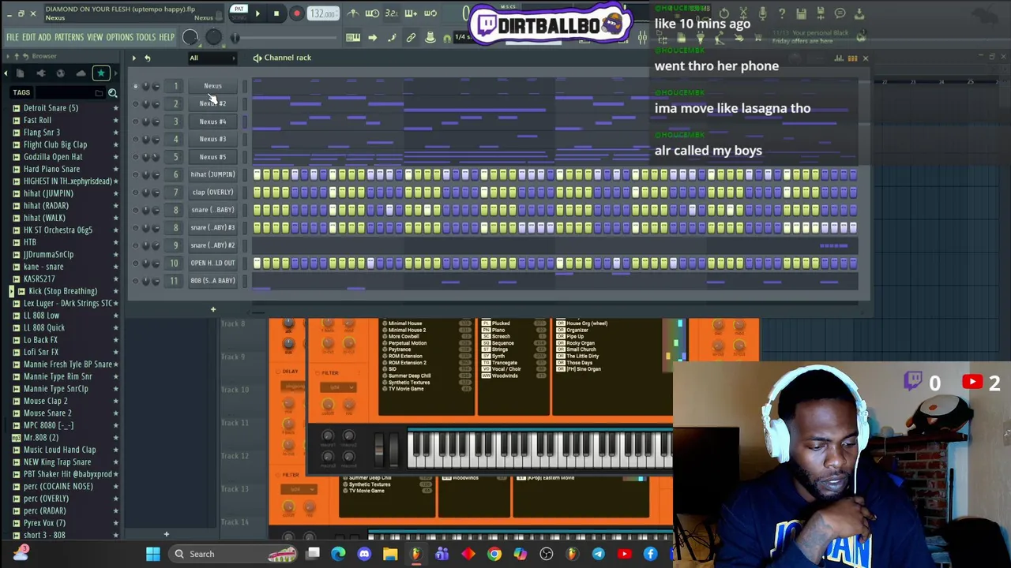Screen dimensions: 1011x568
Task: Click the snare (..BABY) #3 channel button
Action: pyautogui.click(x=212, y=227)
